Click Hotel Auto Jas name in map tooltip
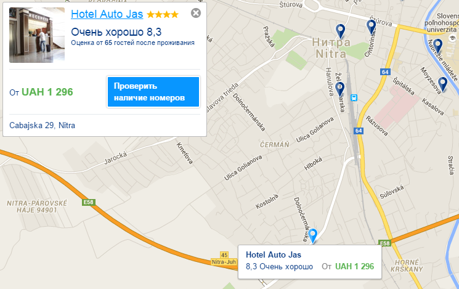Viewport: 459px width, 289px height. tap(274, 254)
